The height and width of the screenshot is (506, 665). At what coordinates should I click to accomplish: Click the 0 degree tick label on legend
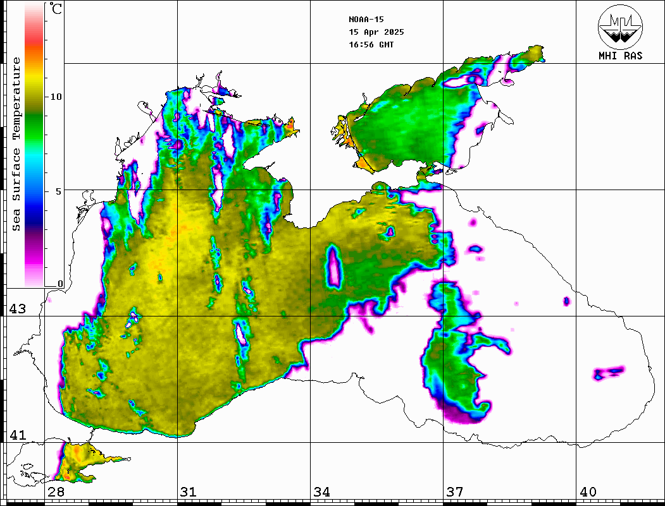(60, 284)
